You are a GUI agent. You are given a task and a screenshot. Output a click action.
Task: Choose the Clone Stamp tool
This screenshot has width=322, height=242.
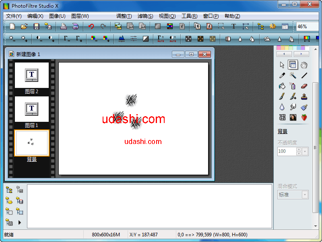tap(304, 96)
